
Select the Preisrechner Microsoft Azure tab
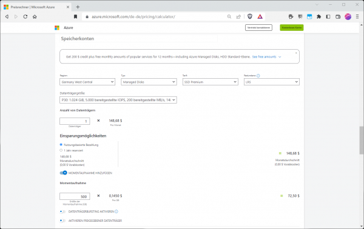point(36,7)
